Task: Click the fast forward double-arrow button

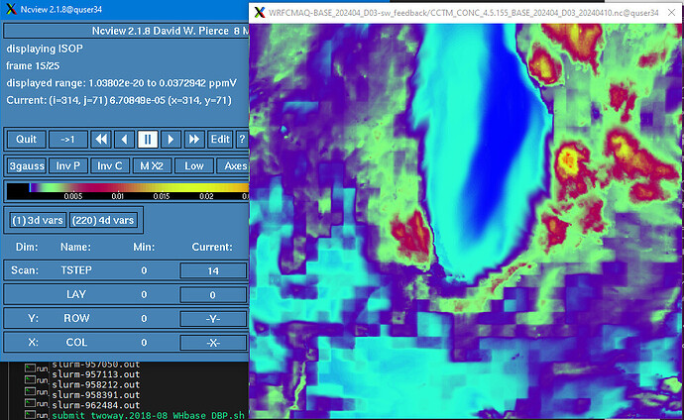Action: 192,140
